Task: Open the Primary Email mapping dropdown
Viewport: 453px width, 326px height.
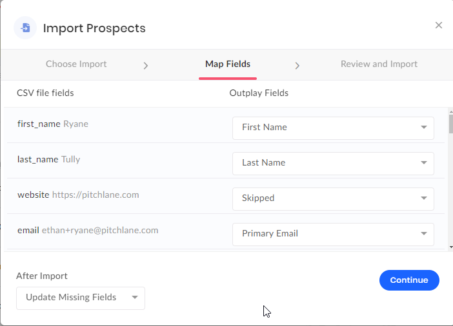Action: 333,235
